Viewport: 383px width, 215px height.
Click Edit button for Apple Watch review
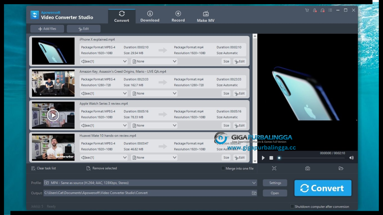point(240,126)
